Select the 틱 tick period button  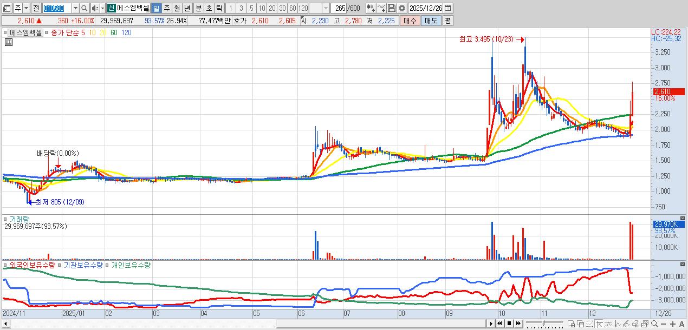[219, 8]
